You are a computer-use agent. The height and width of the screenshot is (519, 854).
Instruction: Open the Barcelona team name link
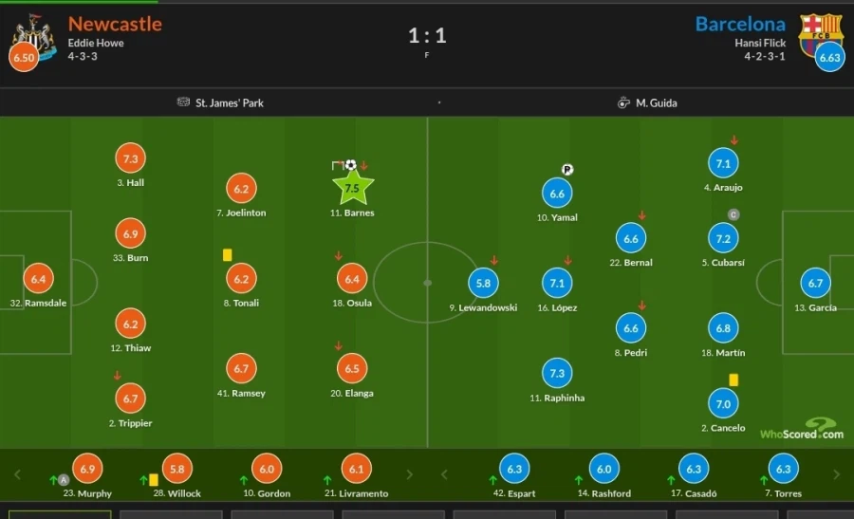(740, 24)
